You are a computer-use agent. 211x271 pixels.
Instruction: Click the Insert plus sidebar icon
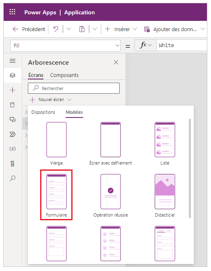tap(12, 90)
